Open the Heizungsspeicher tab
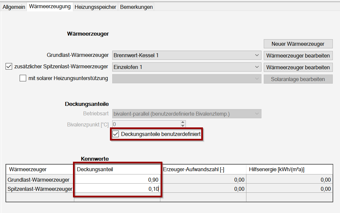This screenshot has width=340, height=213. click(x=95, y=7)
